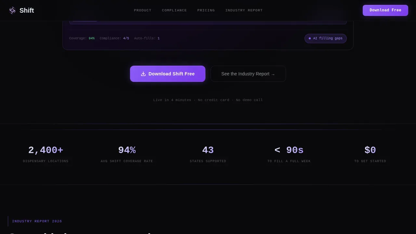This screenshot has height=234, width=416.
Task: Open the Product nav item
Action: pos(143,10)
